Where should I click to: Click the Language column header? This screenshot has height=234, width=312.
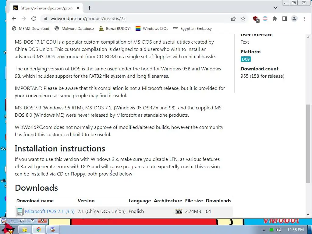140,201
